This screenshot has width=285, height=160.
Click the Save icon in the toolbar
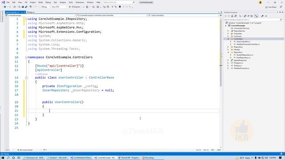(23, 7)
